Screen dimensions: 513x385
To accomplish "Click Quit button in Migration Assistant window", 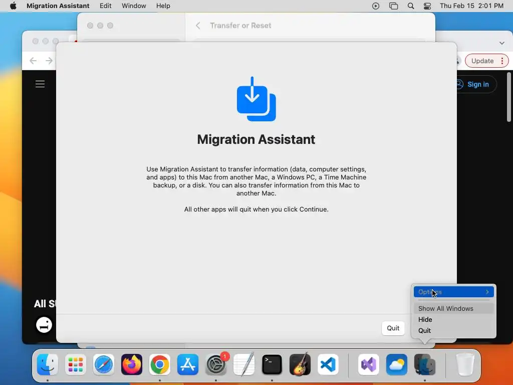I will point(393,328).
